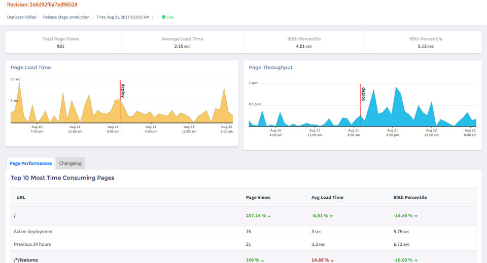Click down arrow beside -10.03 %
This screenshot has width=487, height=263.
(416, 260)
